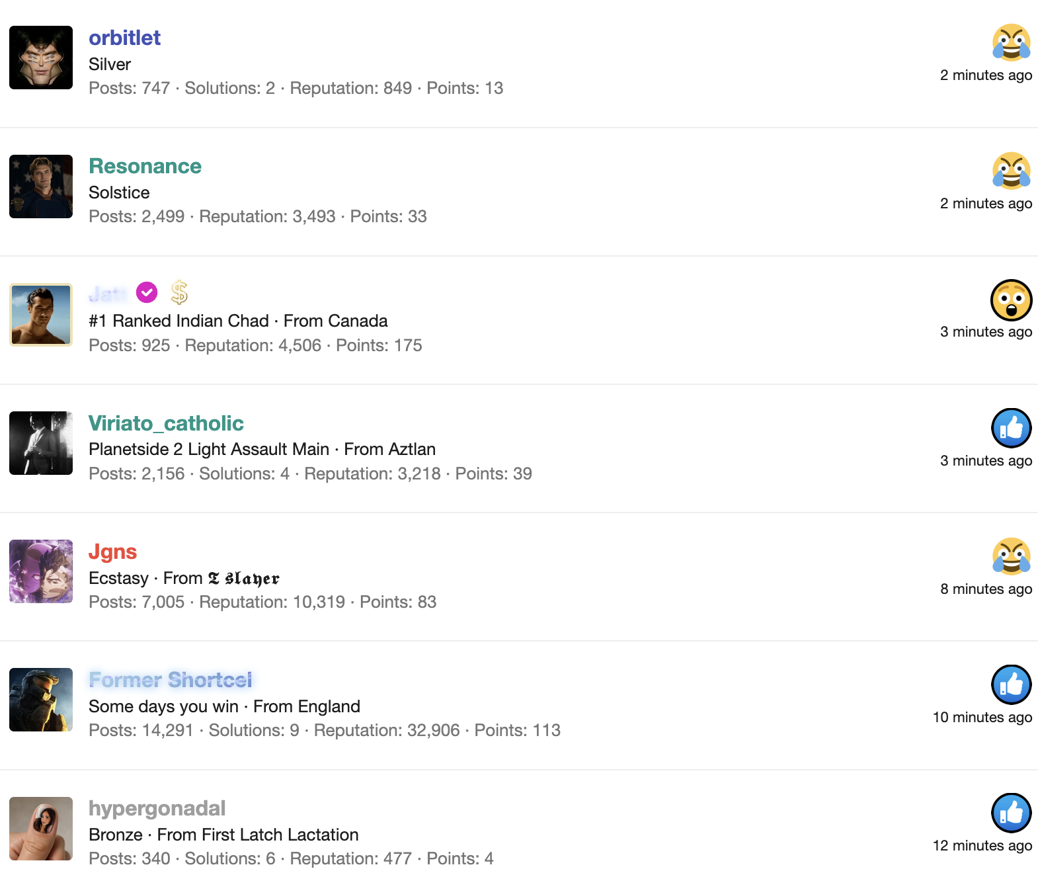Click the laughing emoji reaction beside orbitlet
The width and height of the screenshot is (1038, 869).
pos(1011,42)
